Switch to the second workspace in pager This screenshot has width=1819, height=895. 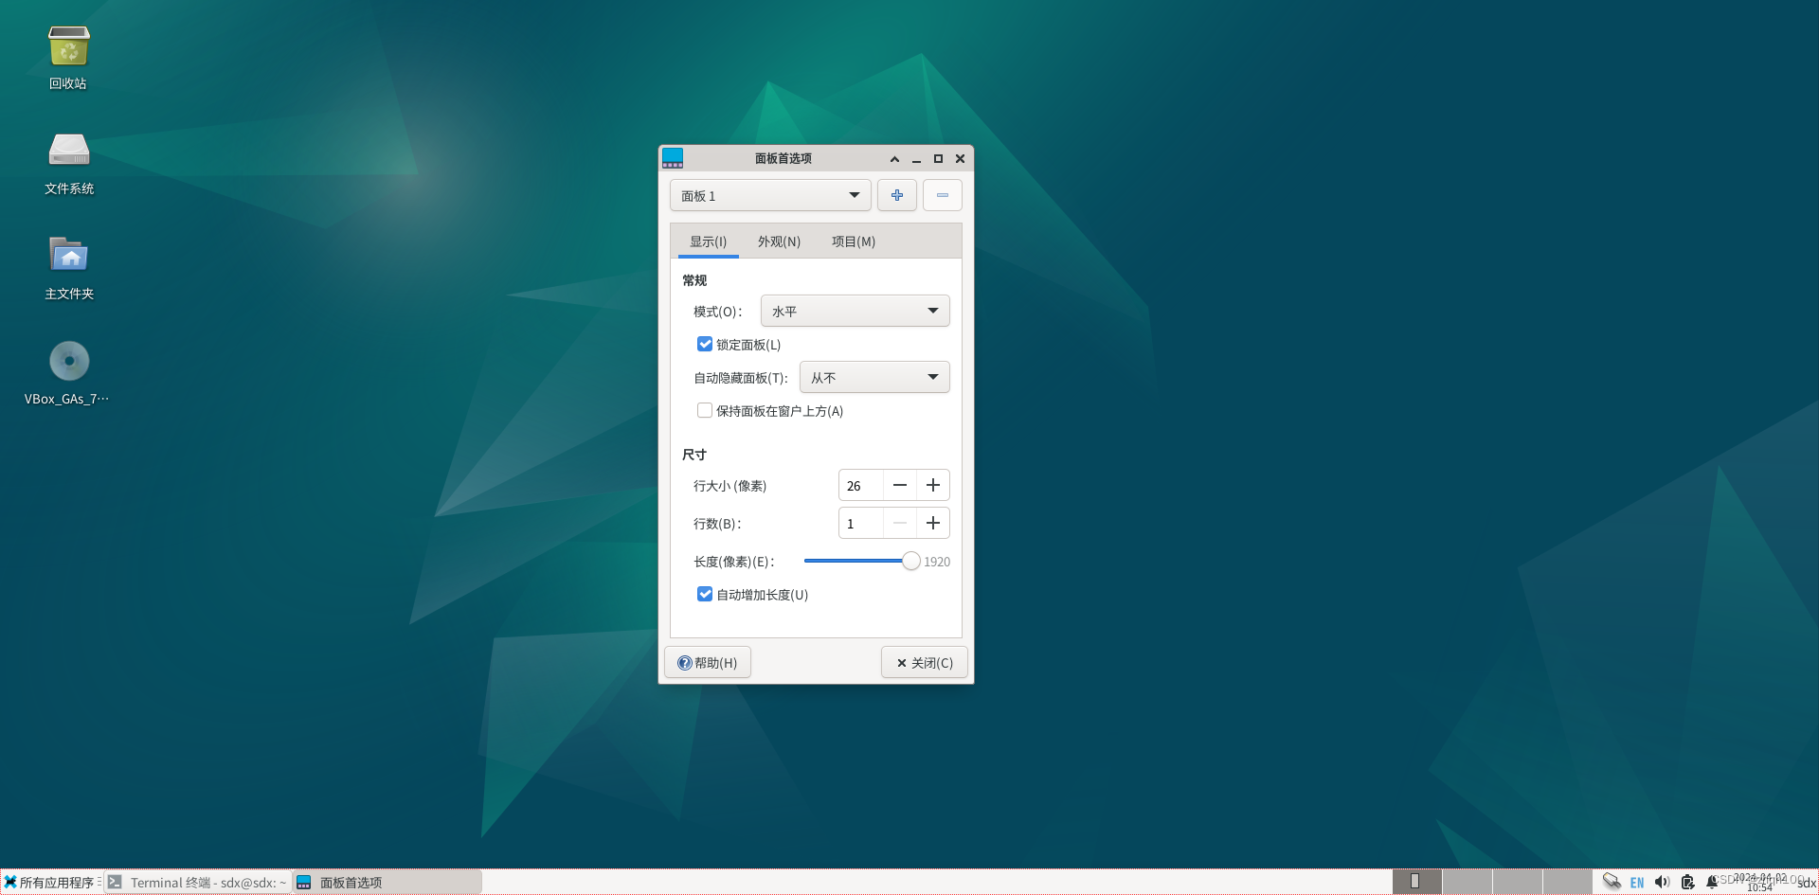pyautogui.click(x=1467, y=882)
